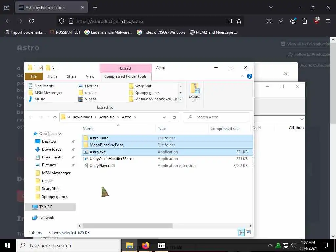Screen dimensions: 336x252
Task: Extract to Music destination
Action: [x=37, y=99]
